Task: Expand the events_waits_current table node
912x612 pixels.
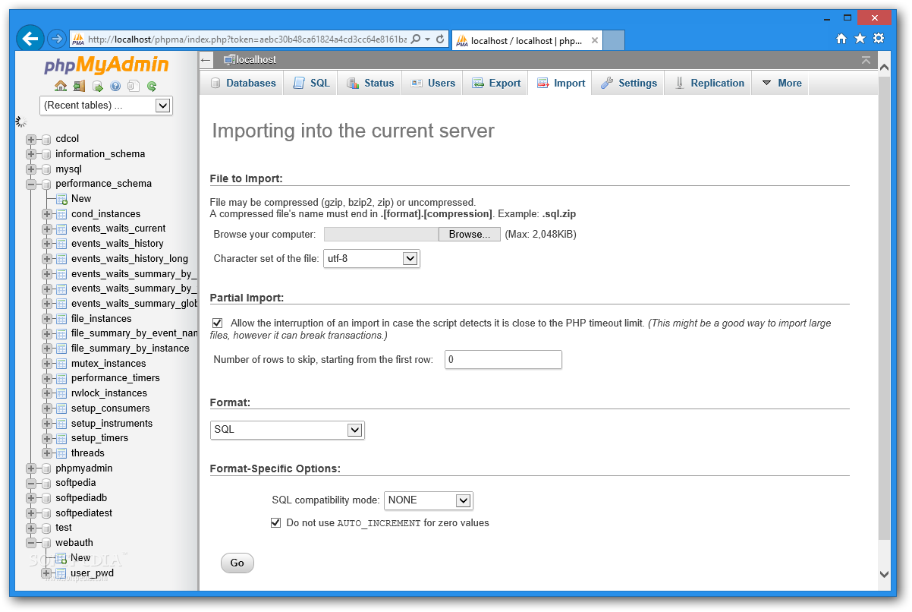Action: click(x=47, y=229)
